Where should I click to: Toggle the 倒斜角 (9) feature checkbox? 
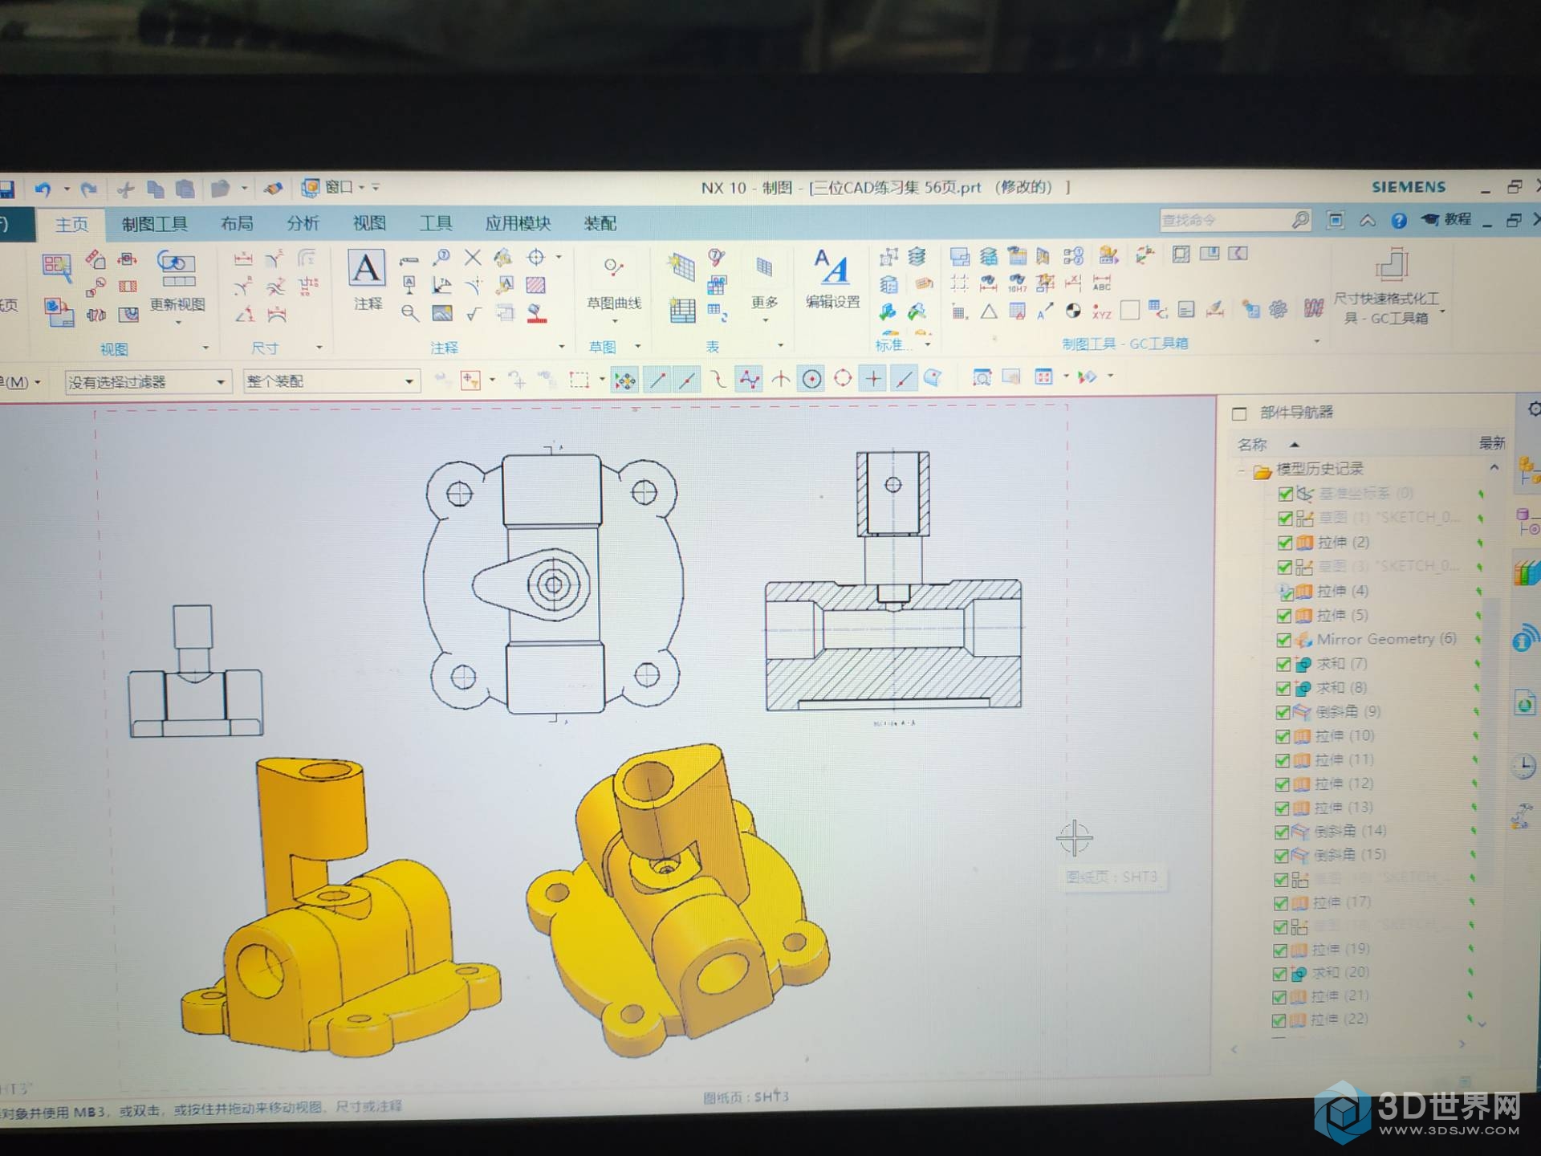point(1283,712)
